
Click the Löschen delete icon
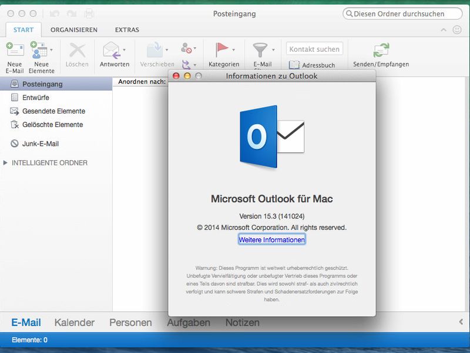(x=77, y=50)
